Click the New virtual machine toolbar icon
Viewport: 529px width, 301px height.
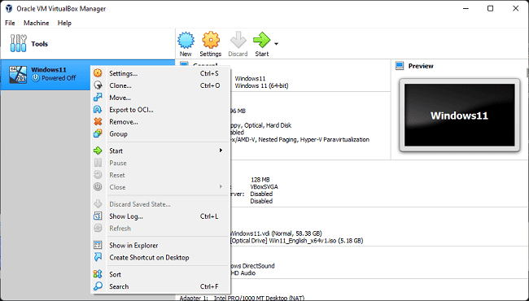[x=186, y=41]
